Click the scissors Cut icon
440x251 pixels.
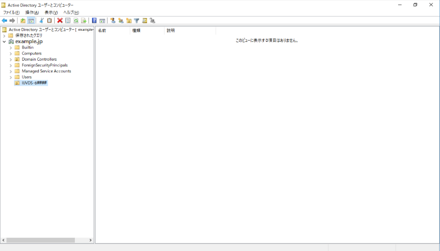point(41,21)
